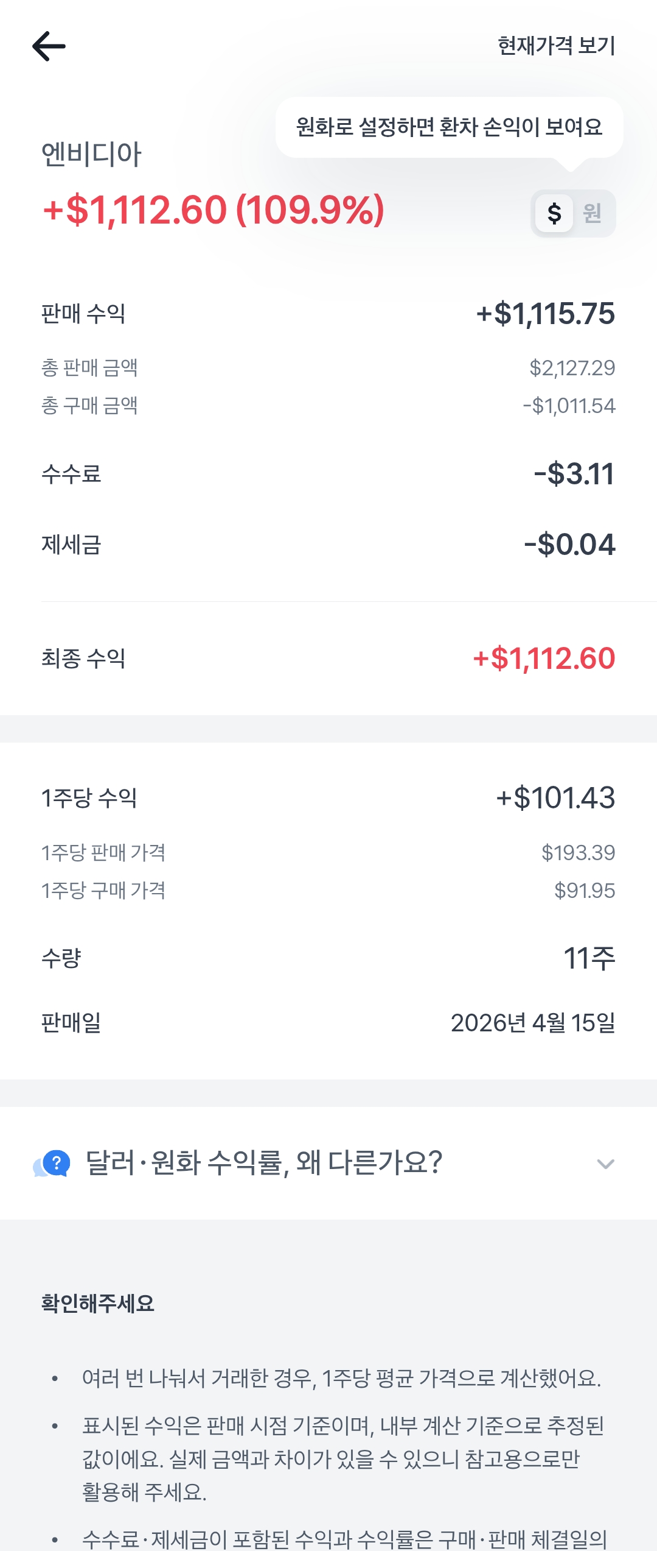This screenshot has height=1551, width=657.
Task: Tap the 총 구매 금액 -$1,011.54 value
Action: pos(569,406)
